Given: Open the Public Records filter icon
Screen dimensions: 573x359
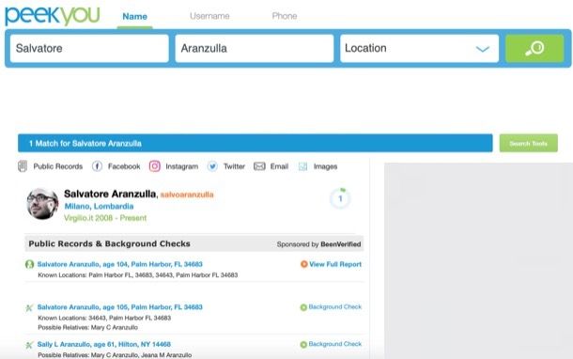Looking at the screenshot, I should coord(23,166).
